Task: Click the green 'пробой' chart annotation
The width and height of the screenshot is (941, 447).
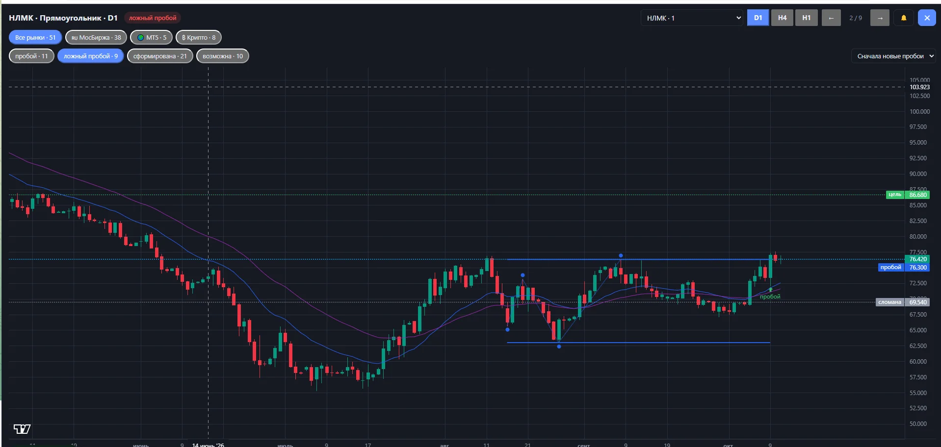Action: click(770, 297)
